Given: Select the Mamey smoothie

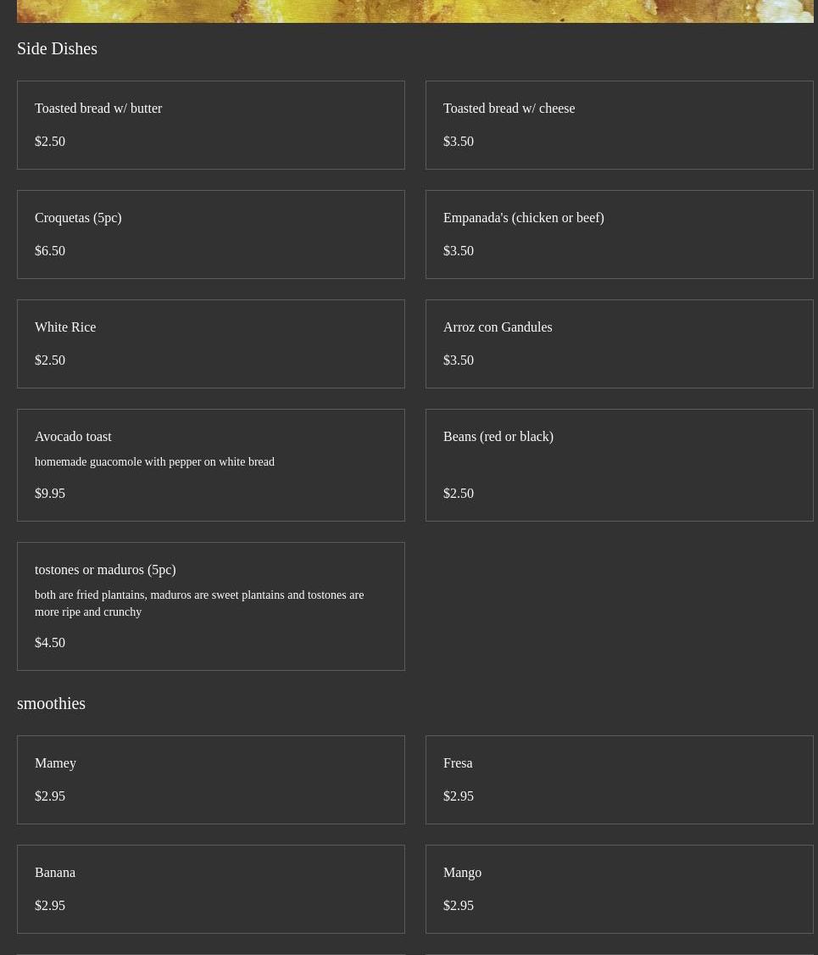Looking at the screenshot, I should click(210, 779).
